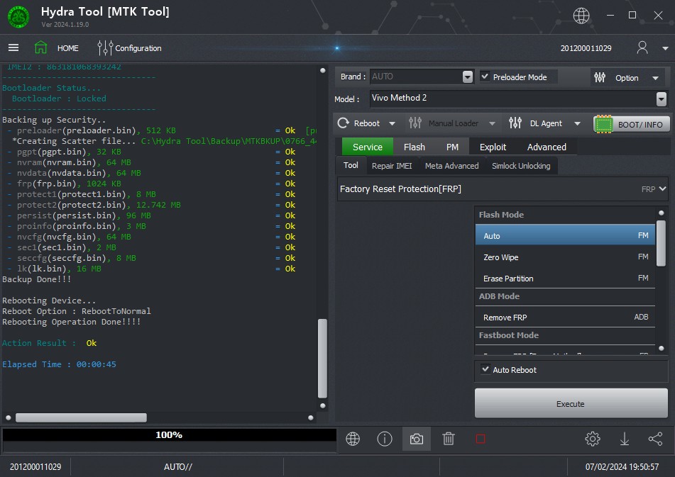Open the Meta Advanced sub-tab
Viewport: 675px width, 477px height.
pyautogui.click(x=451, y=166)
